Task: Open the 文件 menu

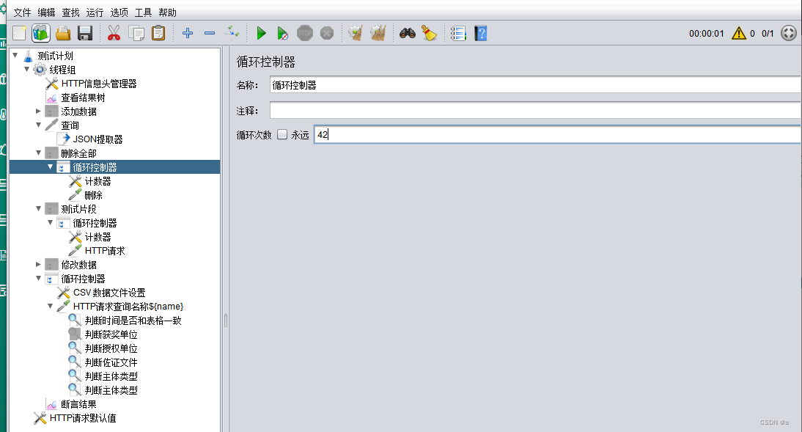Action: point(22,12)
